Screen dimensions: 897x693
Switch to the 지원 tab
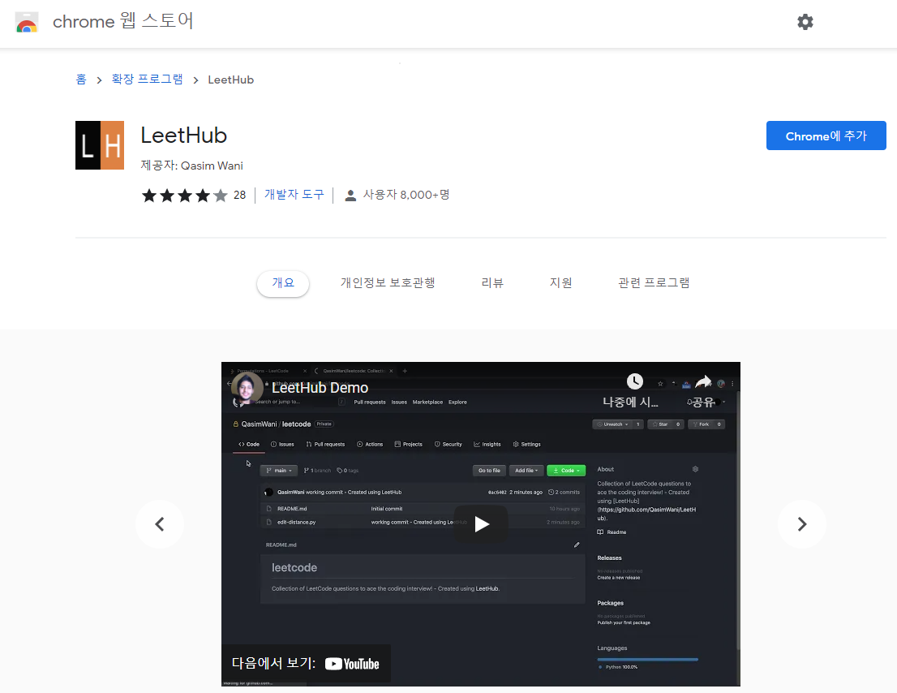[x=560, y=282]
